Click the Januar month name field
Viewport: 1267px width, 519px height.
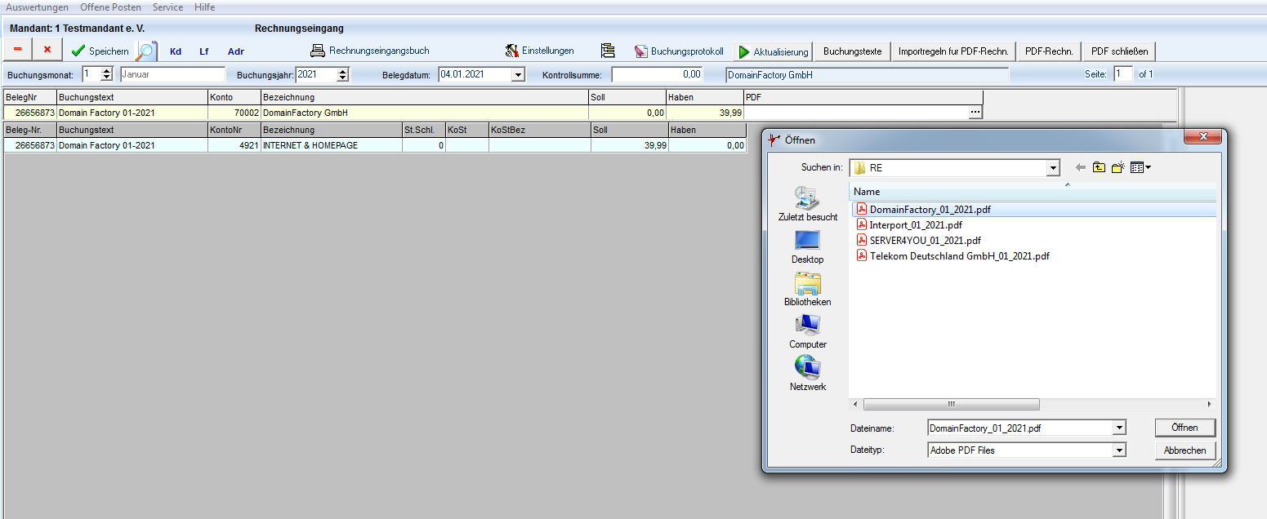[x=172, y=74]
